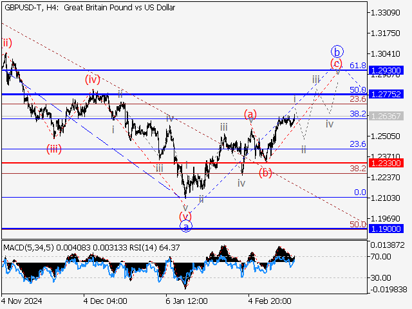Screen dimensions: 412x309
Task: Select the circled b wave label
Action: pos(336,50)
